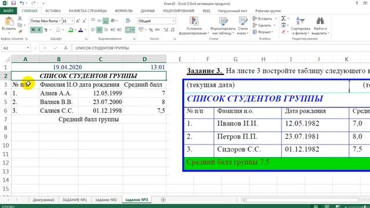Viewport: 370px width, 208px height.
Task: Click the Insert Function fx icon
Action: (x=66, y=48)
